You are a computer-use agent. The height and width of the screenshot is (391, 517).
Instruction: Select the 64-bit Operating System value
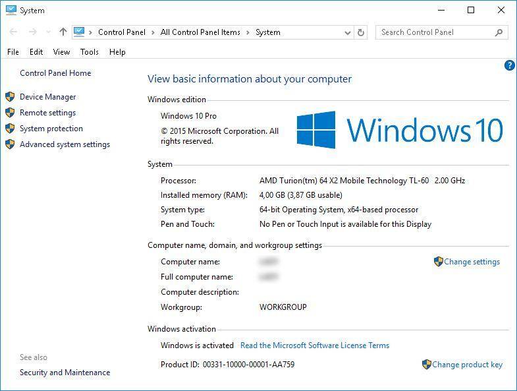coord(339,210)
